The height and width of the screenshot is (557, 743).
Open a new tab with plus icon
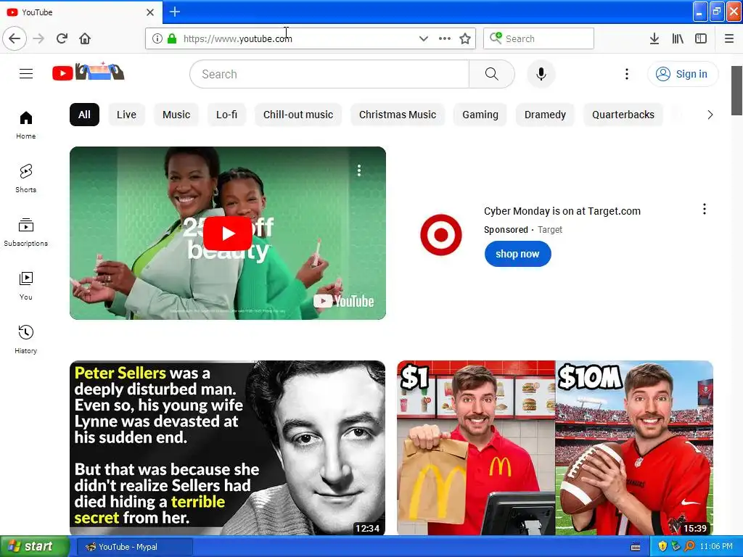coord(174,12)
